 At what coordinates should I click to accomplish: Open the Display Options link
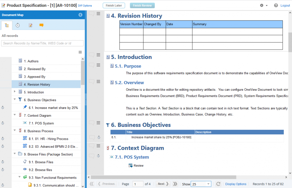pyautogui.click(x=236, y=184)
